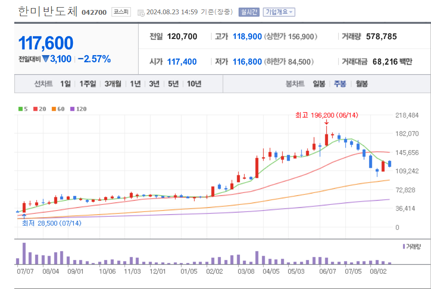Image resolution: width=431 pixels, height=289 pixels.
Task: Click the stock code 042700
Action: pyautogui.click(x=94, y=12)
